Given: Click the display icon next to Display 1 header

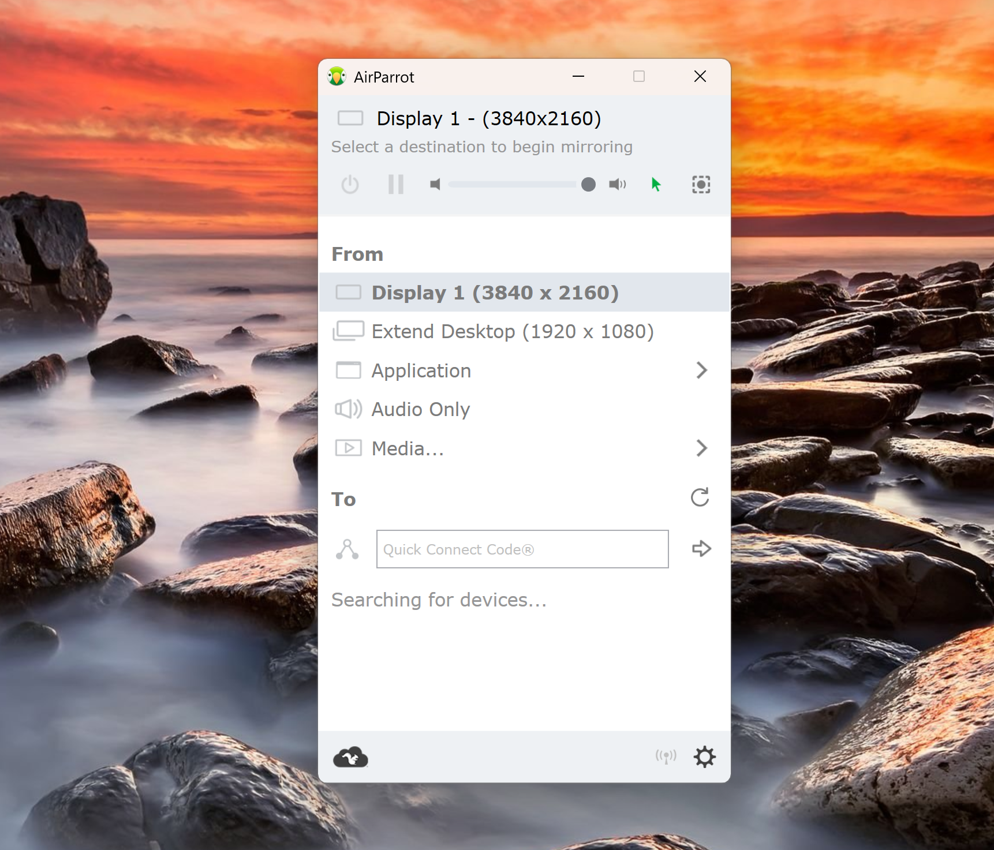Looking at the screenshot, I should [x=350, y=118].
